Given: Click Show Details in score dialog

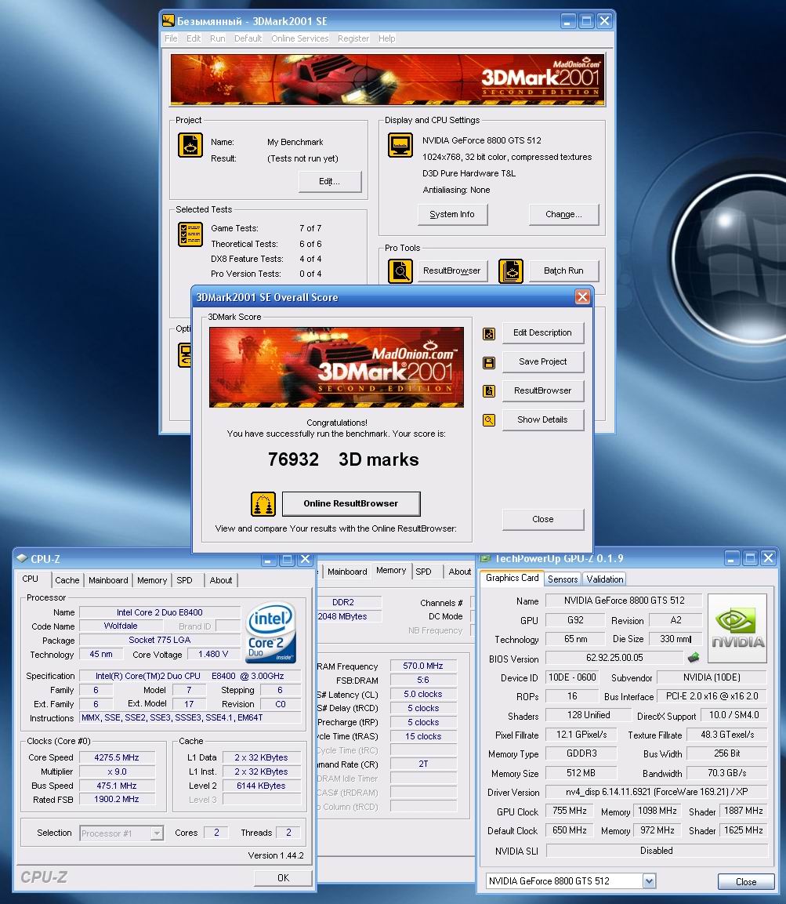Looking at the screenshot, I should (543, 420).
